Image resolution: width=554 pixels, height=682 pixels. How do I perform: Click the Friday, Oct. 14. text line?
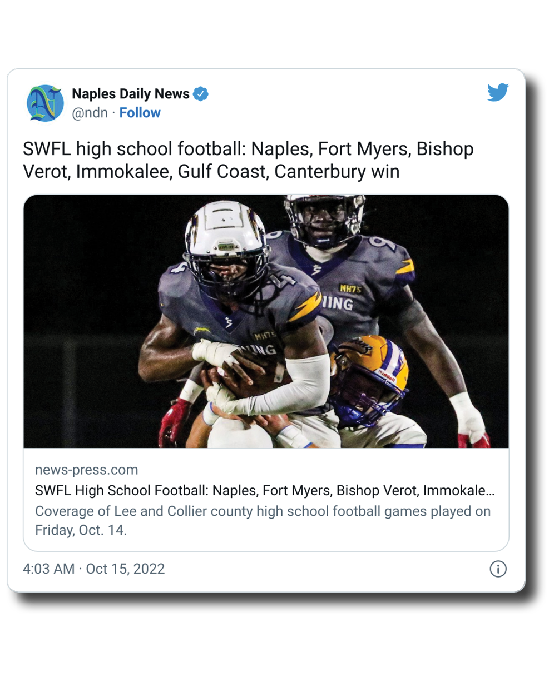(x=81, y=530)
